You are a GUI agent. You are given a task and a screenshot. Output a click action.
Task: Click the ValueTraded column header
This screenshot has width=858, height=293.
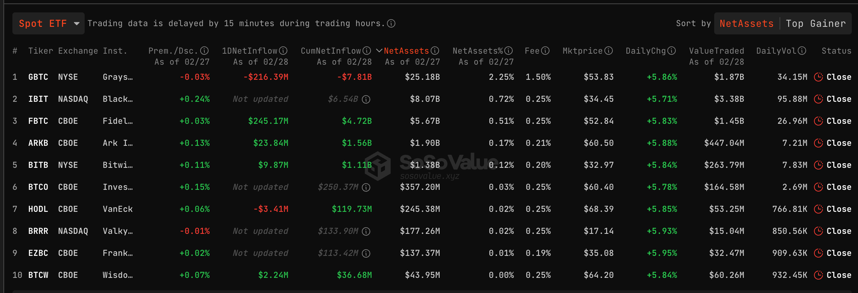pos(716,51)
